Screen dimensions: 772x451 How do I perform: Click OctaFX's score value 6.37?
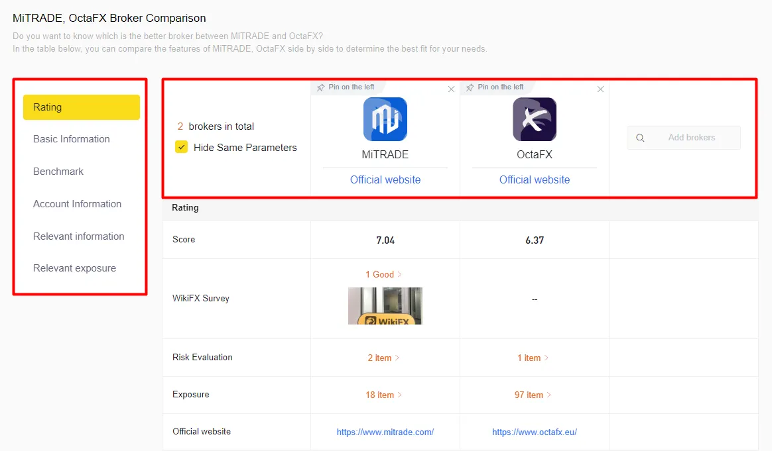[534, 240]
